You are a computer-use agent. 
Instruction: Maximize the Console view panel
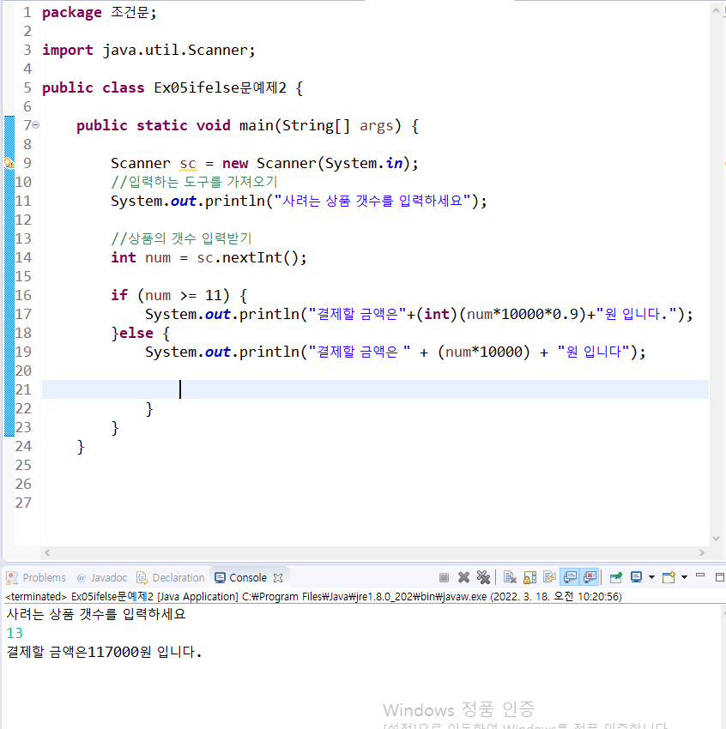point(719,577)
